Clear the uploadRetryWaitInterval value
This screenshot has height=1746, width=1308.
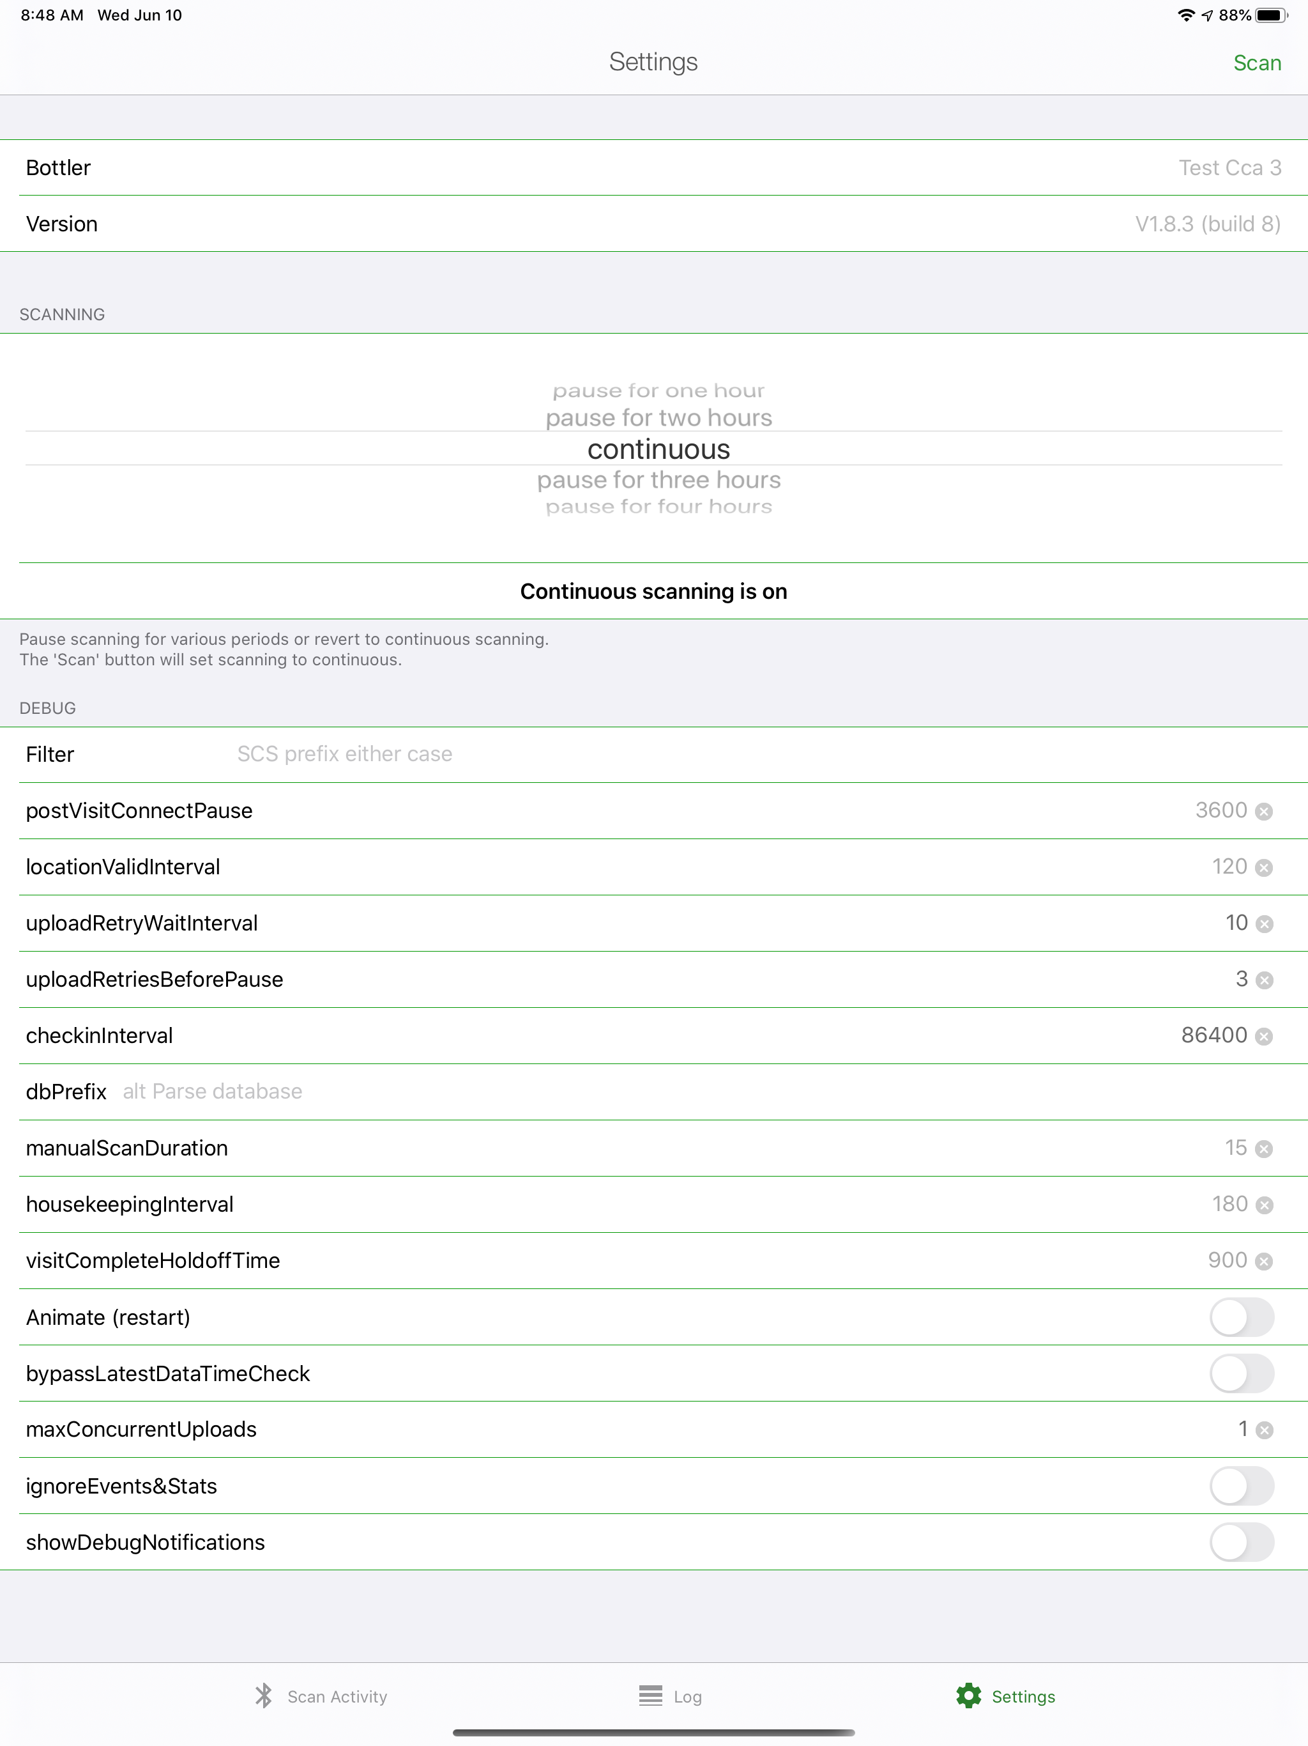tap(1264, 923)
